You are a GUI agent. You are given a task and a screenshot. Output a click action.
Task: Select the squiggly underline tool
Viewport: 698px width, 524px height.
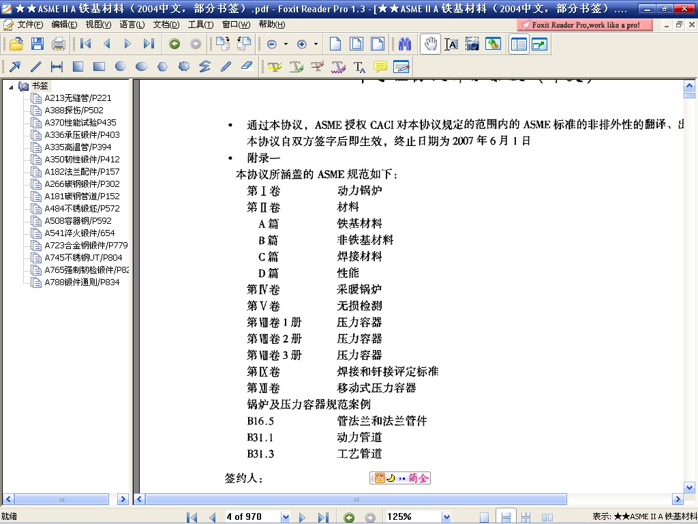[338, 67]
